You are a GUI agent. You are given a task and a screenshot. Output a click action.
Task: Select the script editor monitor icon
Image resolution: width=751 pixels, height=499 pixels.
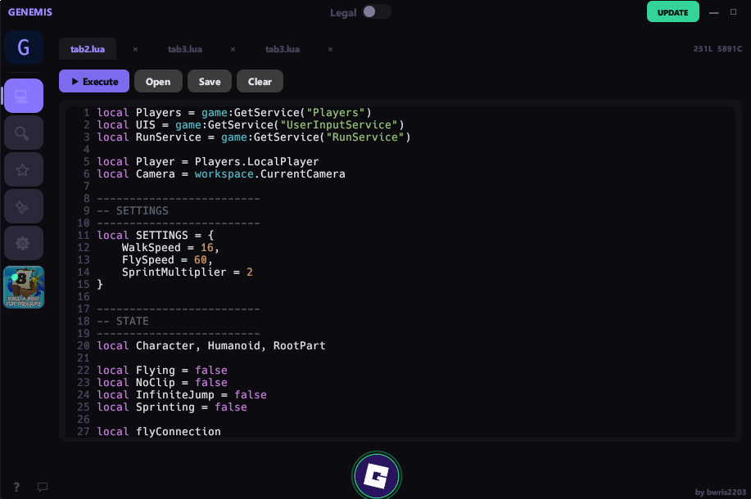click(x=24, y=95)
